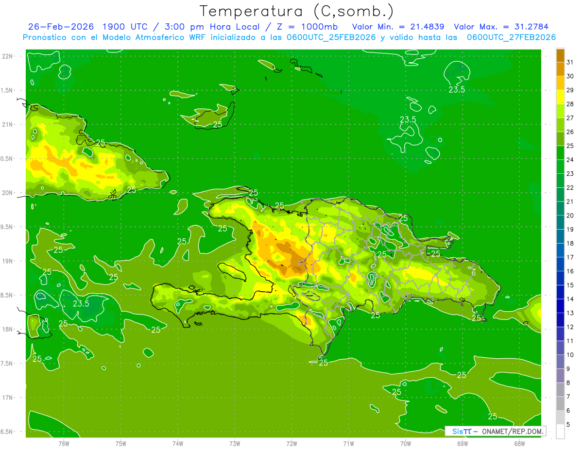Pick the green swatch between 23 and 24
The image size is (583, 450).
pyautogui.click(x=560, y=167)
